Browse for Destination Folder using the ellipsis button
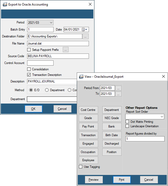This screenshot has width=168, height=186. [86, 37]
